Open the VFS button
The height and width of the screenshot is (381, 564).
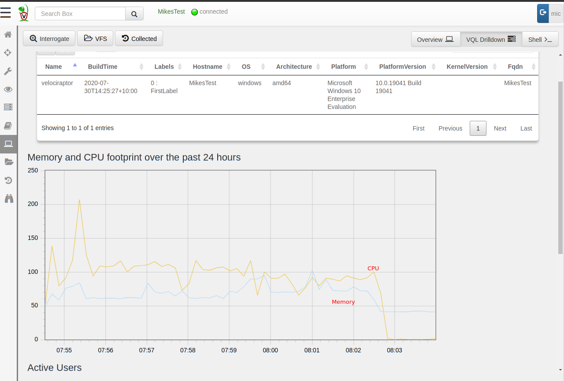[x=95, y=38]
